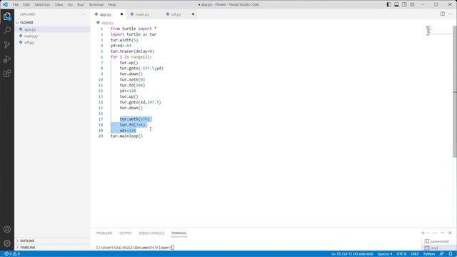This screenshot has width=457, height=257.
Task: Close the unsaved app.py tab via its dot
Action: tap(121, 14)
